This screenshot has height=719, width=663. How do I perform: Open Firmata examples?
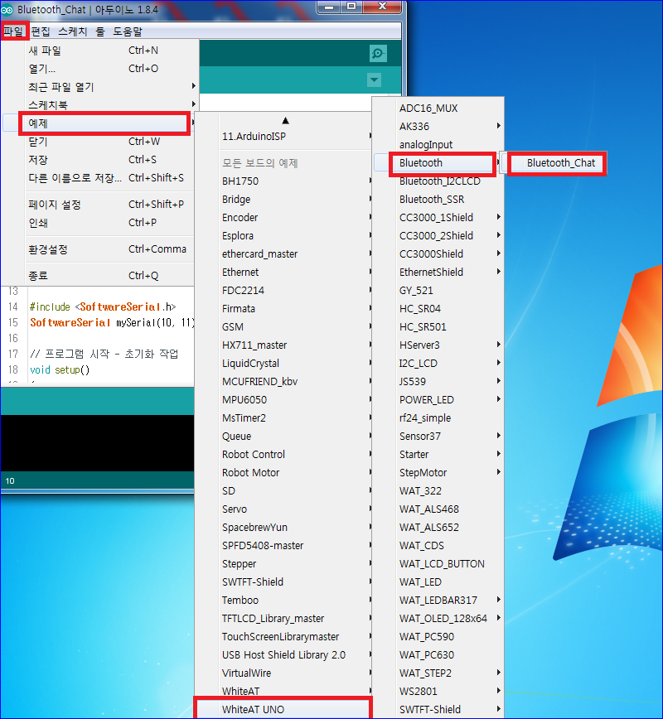point(284,309)
